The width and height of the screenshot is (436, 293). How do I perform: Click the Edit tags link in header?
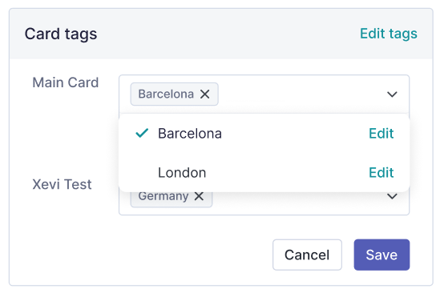(389, 34)
